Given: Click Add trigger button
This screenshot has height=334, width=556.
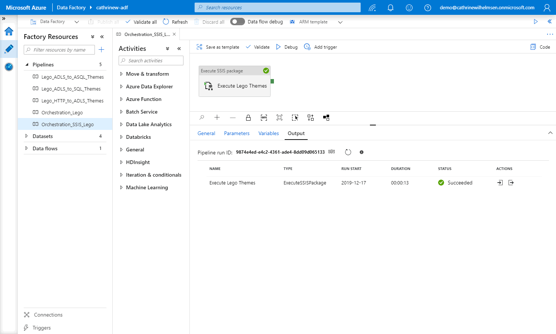Looking at the screenshot, I should click(x=321, y=47).
